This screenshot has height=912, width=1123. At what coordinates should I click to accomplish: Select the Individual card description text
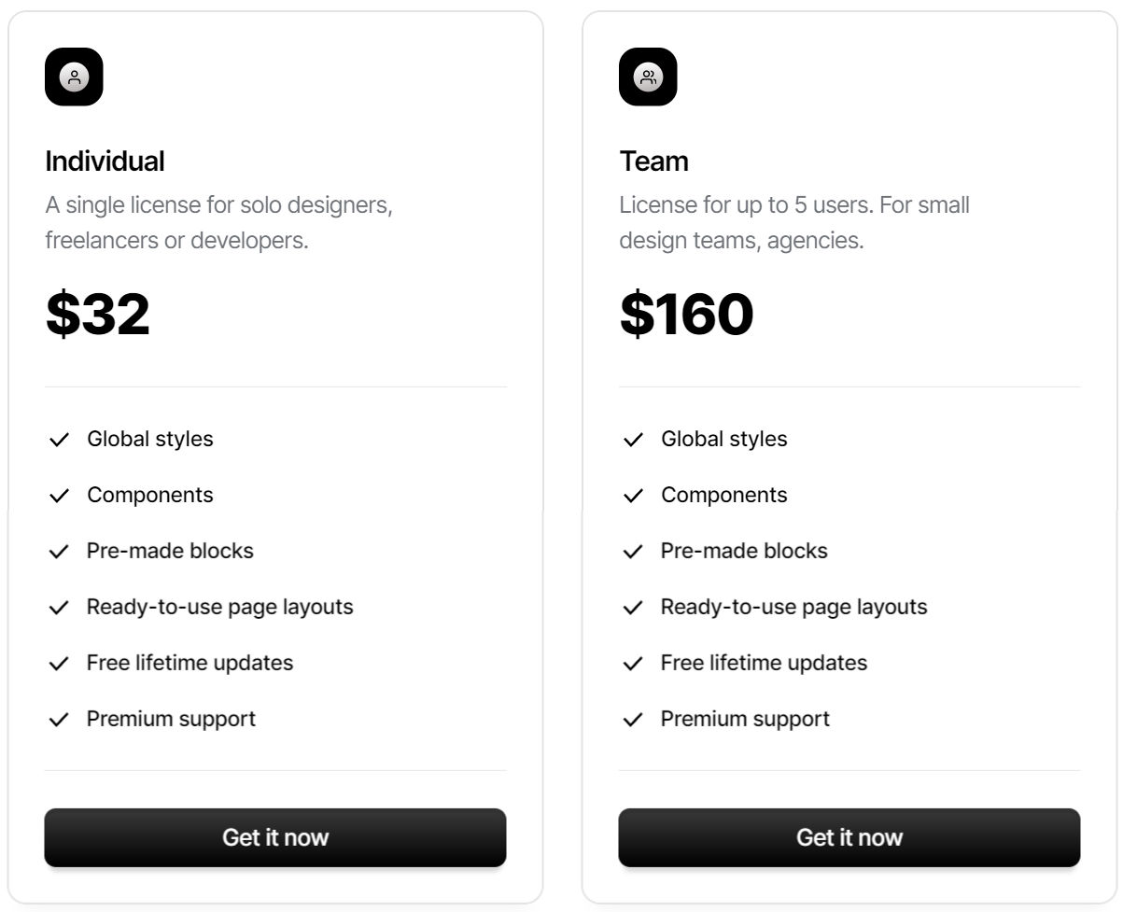coord(219,221)
